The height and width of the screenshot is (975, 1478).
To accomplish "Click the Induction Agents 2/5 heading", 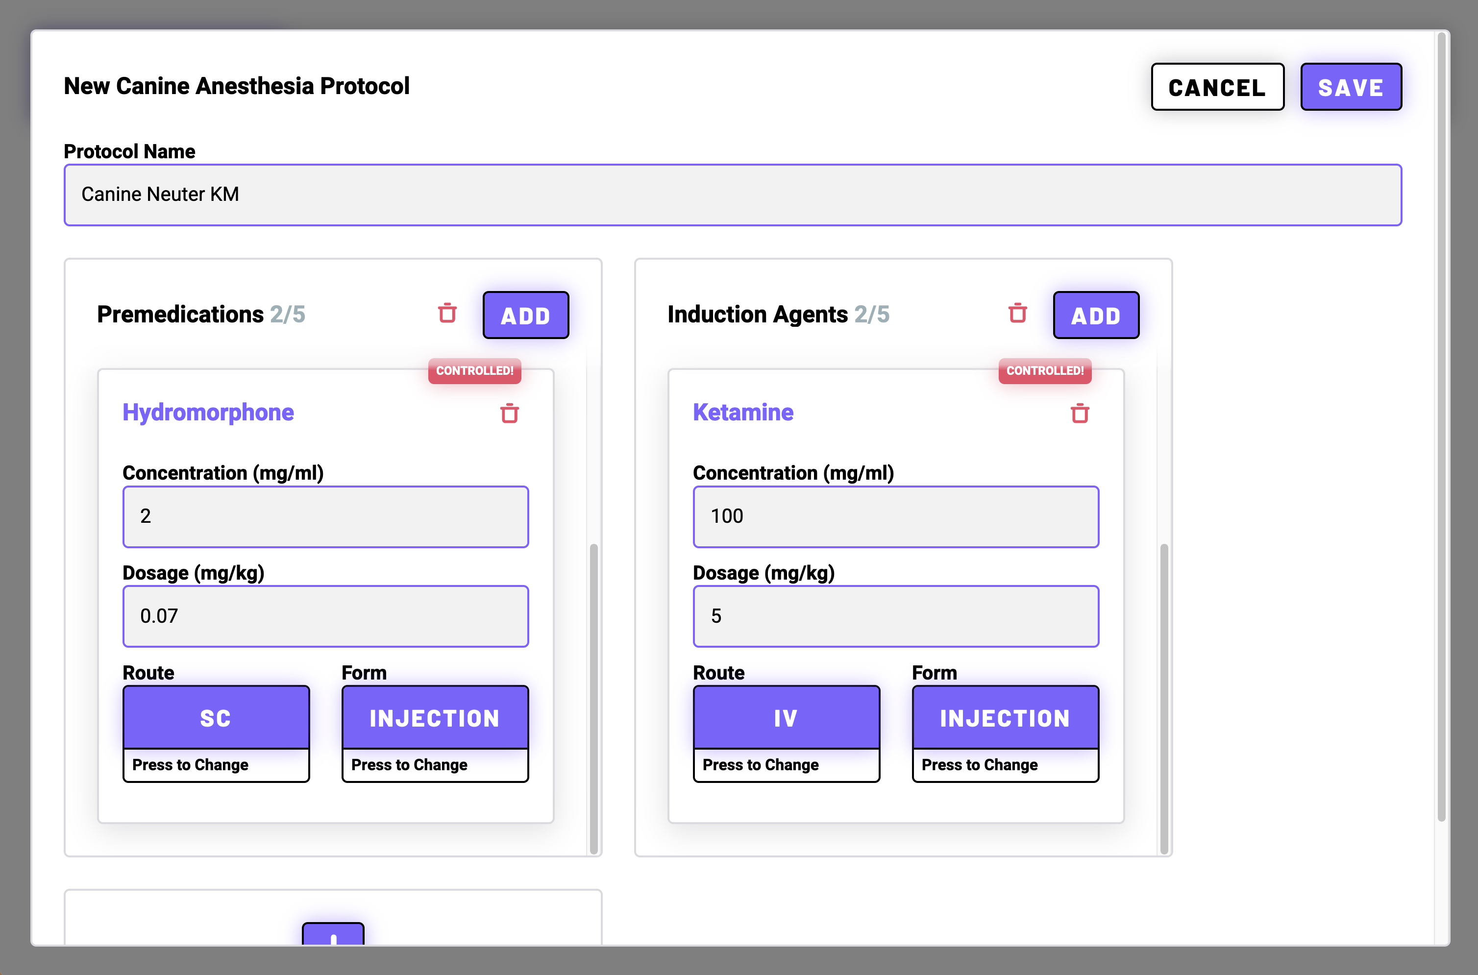I will coord(778,315).
